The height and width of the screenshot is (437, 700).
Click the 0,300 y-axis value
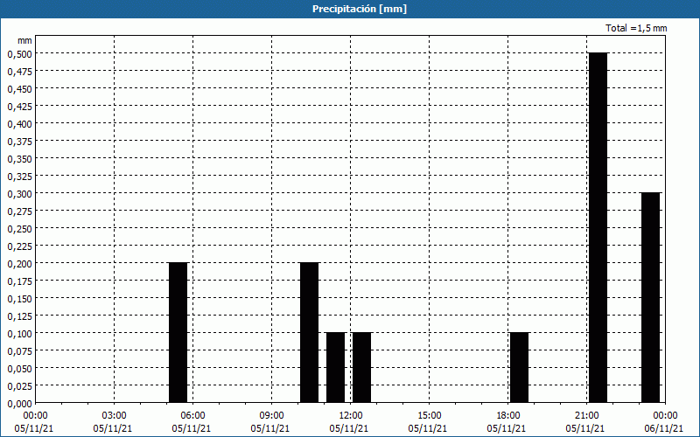coord(19,193)
